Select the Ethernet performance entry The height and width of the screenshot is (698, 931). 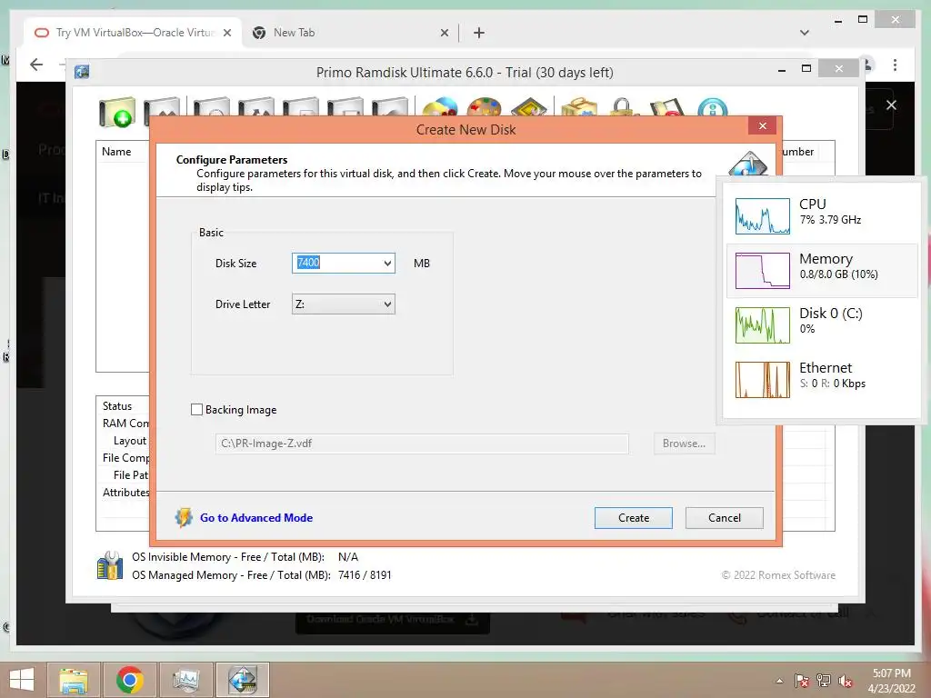822,379
